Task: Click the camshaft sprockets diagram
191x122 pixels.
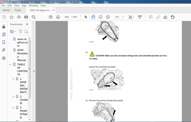Action: tap(107, 79)
